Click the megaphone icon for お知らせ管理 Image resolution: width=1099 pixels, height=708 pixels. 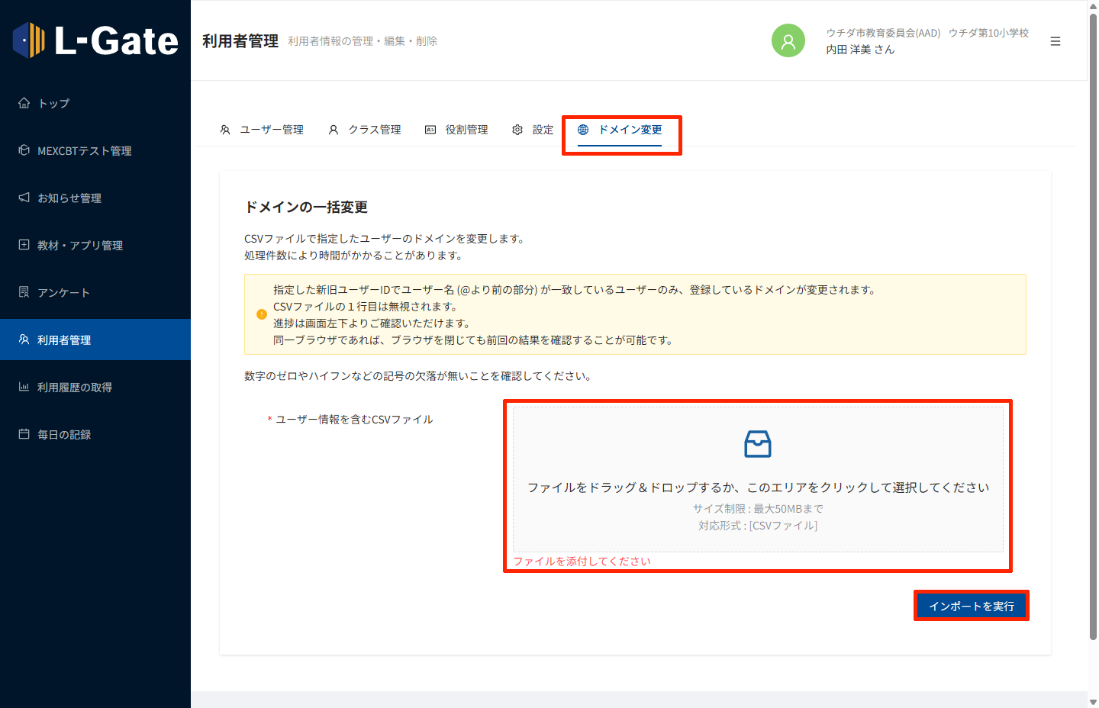[x=24, y=198]
